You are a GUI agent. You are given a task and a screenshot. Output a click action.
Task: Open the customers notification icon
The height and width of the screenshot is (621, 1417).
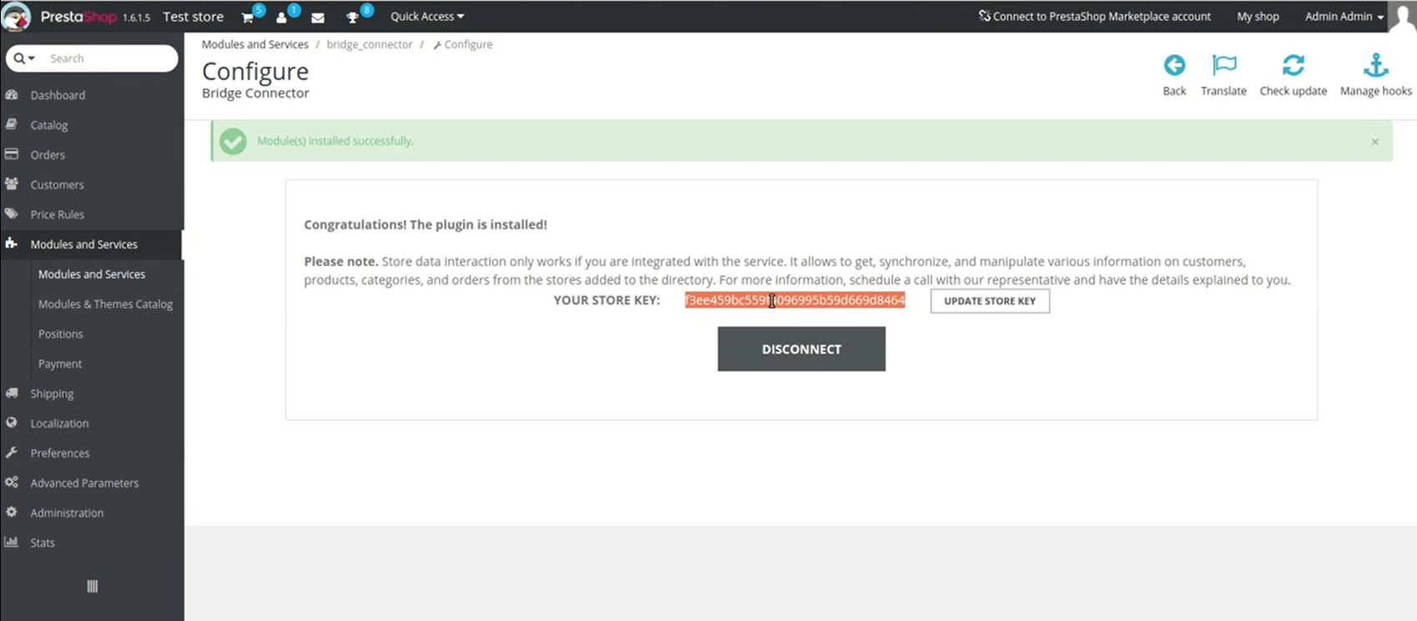282,18
